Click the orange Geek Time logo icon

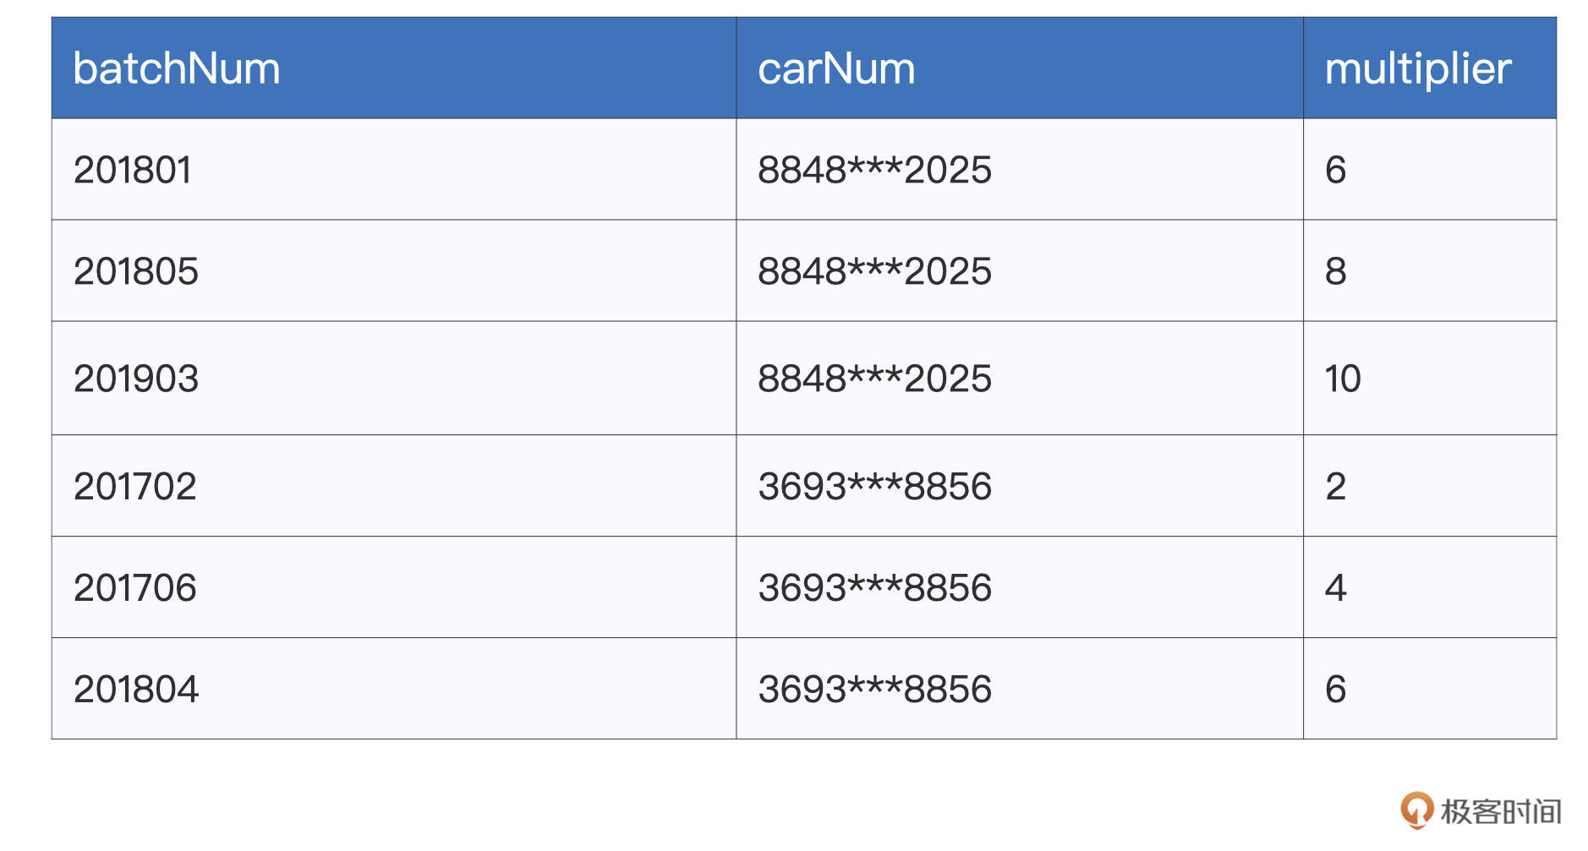pyautogui.click(x=1416, y=810)
